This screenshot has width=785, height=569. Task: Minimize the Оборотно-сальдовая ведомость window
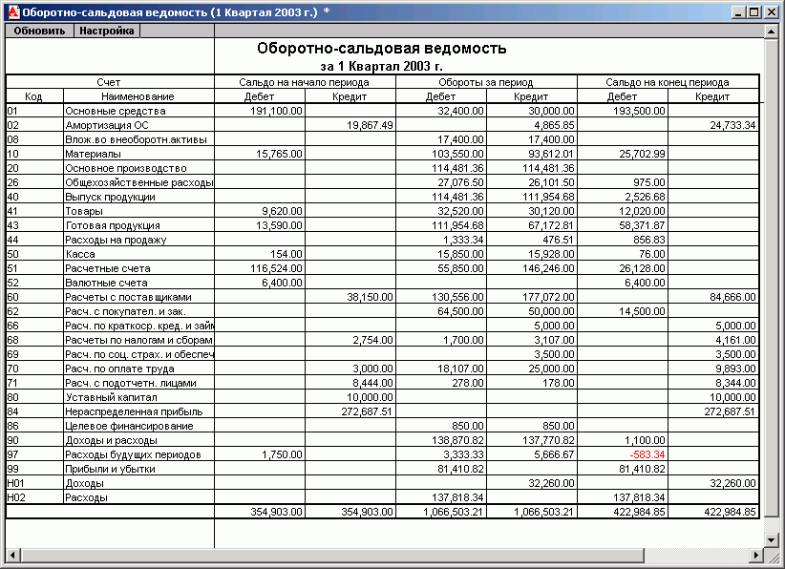(x=737, y=12)
